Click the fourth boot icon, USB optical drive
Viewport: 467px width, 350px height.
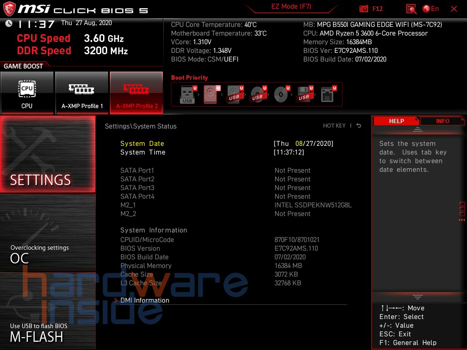(258, 94)
